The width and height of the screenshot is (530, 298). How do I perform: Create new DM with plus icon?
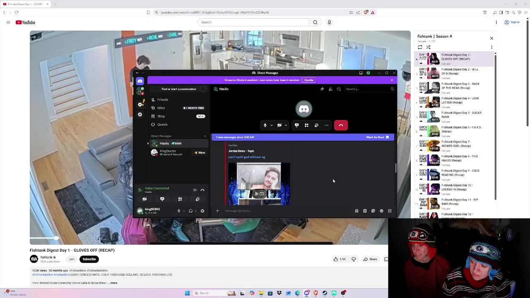pyautogui.click(x=205, y=136)
